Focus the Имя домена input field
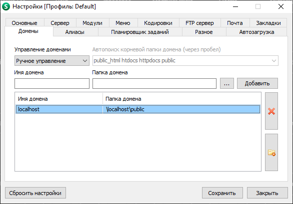This screenshot has width=293, height=204. click(52, 83)
